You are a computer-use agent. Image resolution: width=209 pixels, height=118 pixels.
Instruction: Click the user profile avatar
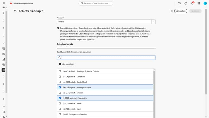point(205,3)
